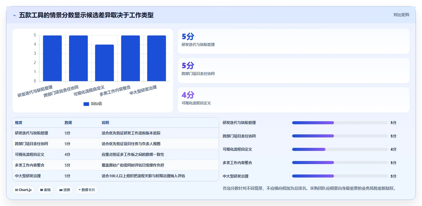Click 覆盖面较广但需同时评估日常操作负担 description

tap(133, 165)
